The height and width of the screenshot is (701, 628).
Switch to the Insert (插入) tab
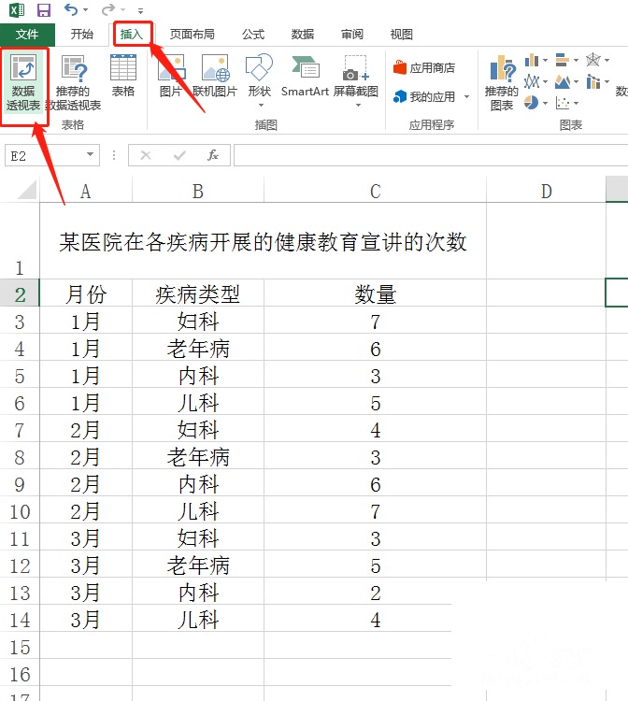[132, 34]
